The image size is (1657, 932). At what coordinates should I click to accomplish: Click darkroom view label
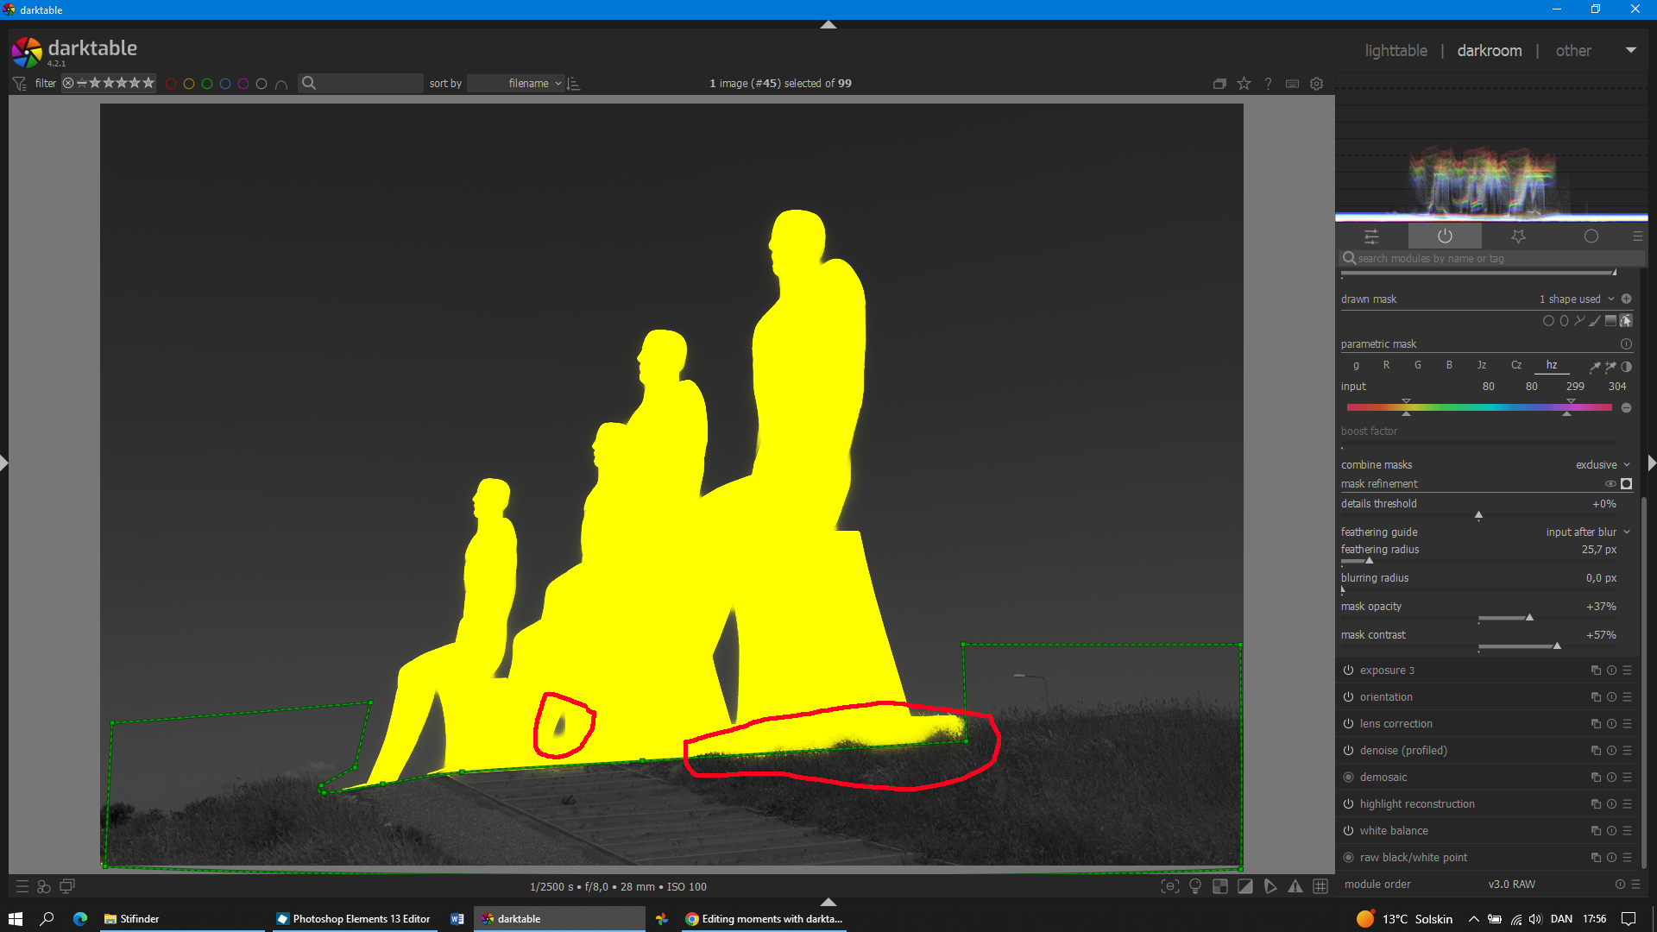point(1490,51)
